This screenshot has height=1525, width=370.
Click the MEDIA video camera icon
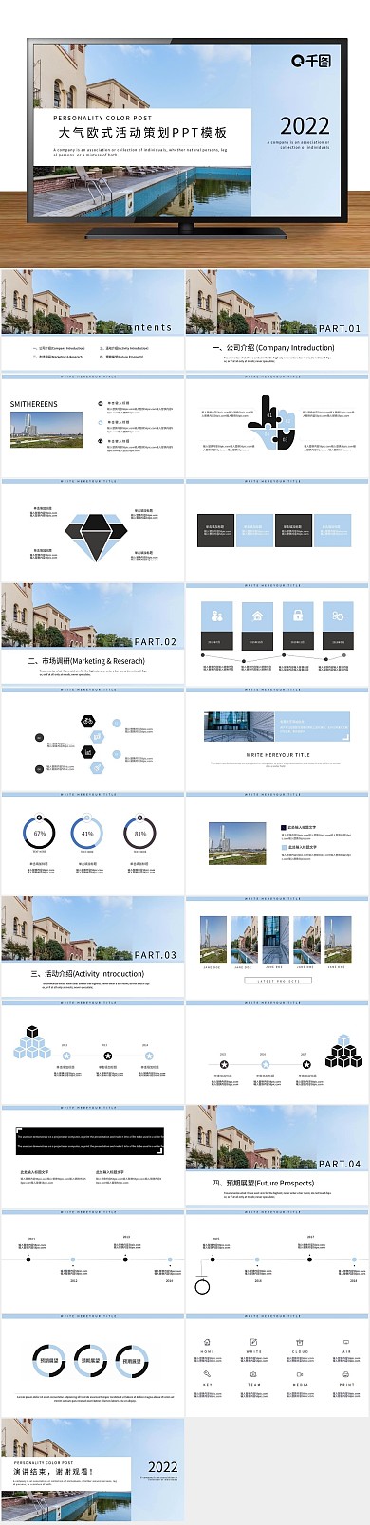[x=300, y=1373]
